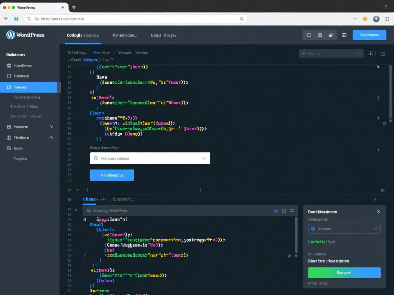
Task: Switch to the third tab in the header
Action: [163, 35]
